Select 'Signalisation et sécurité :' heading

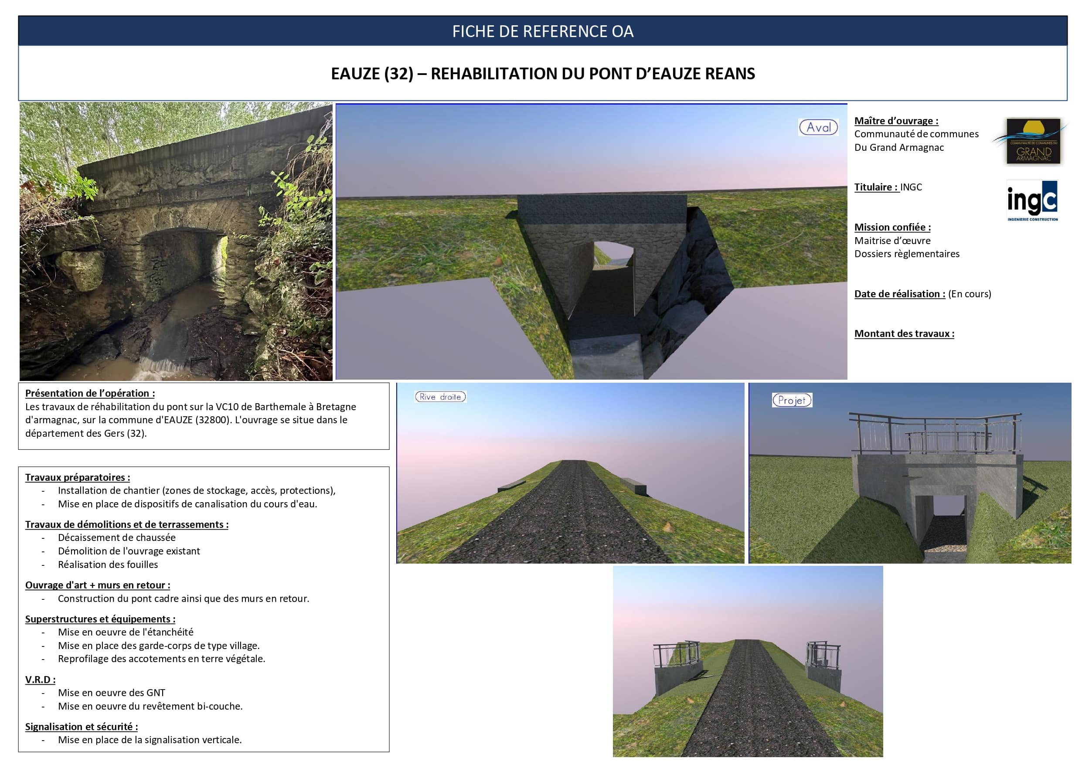(x=82, y=727)
